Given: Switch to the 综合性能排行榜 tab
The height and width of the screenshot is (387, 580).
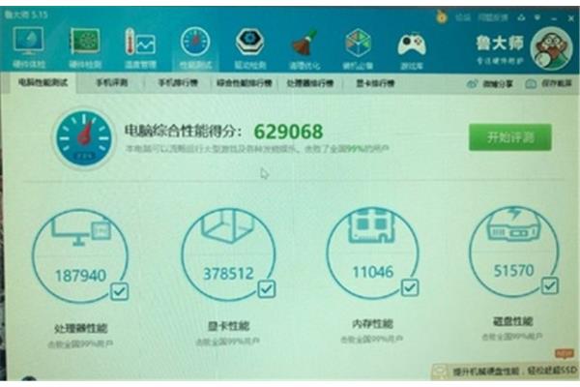Looking at the screenshot, I should (245, 83).
